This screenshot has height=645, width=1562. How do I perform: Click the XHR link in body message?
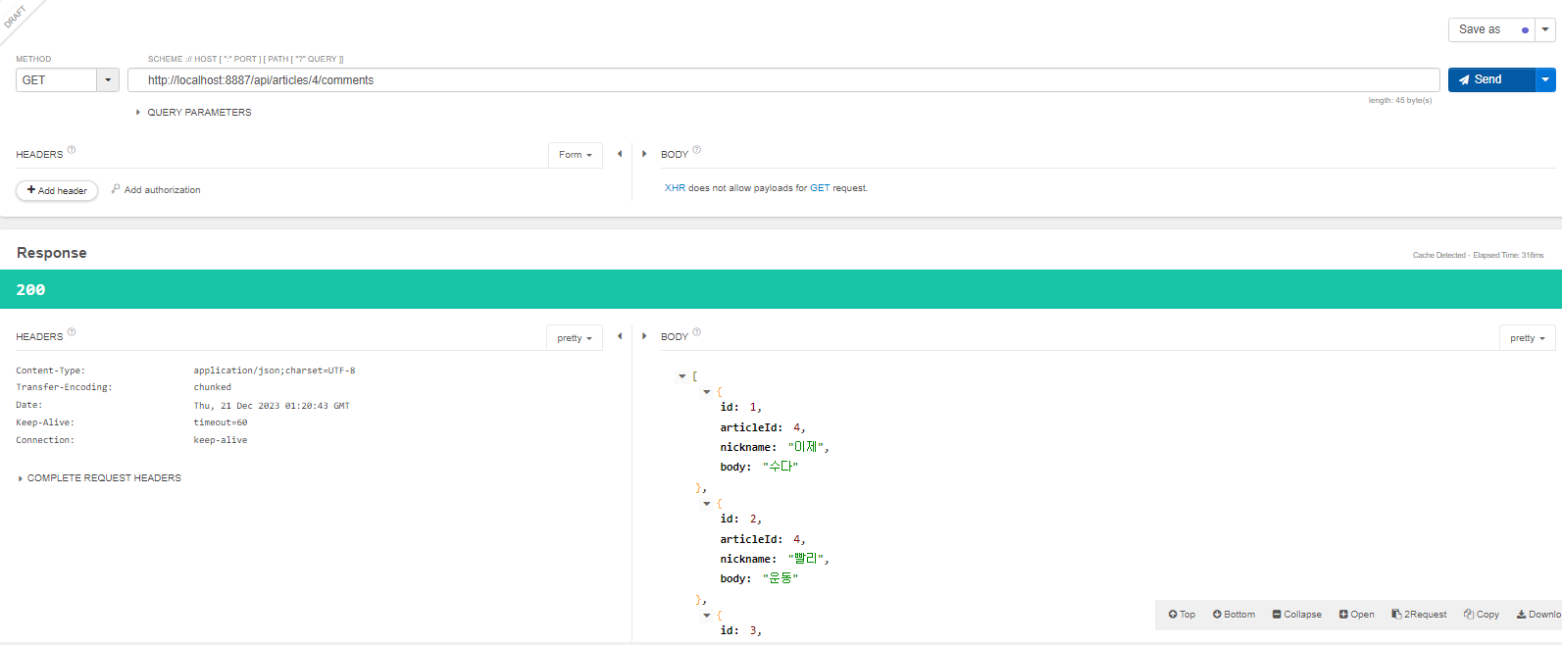point(675,188)
